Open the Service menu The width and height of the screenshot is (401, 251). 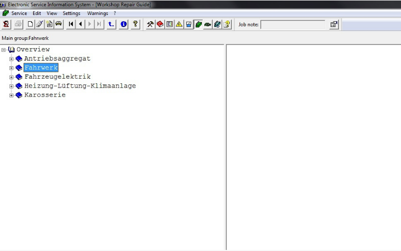pos(19,13)
